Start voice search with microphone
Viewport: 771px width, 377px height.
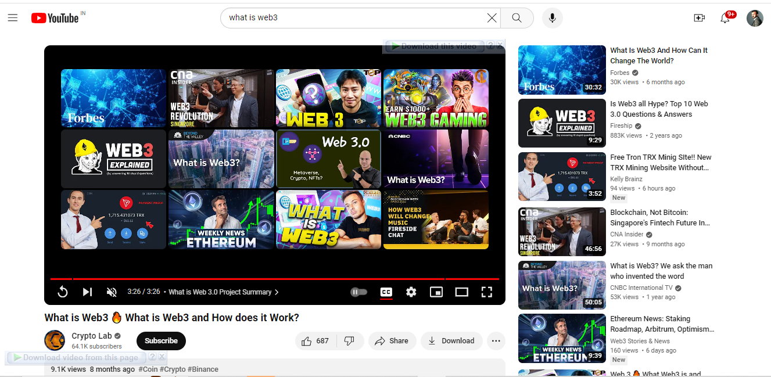click(x=553, y=18)
